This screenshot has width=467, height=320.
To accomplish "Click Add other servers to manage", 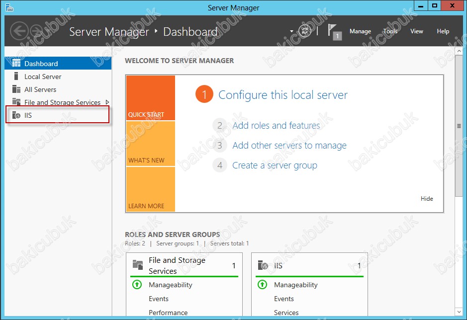I will (x=289, y=146).
